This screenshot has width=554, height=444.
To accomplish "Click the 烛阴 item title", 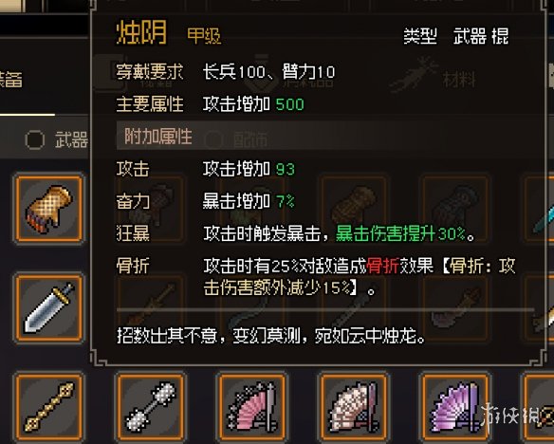I will click(141, 32).
